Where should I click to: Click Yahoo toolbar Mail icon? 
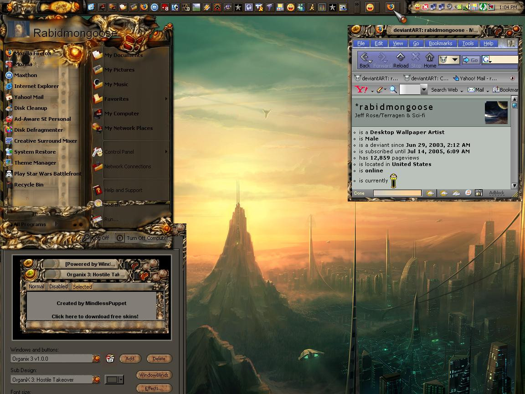coord(475,90)
